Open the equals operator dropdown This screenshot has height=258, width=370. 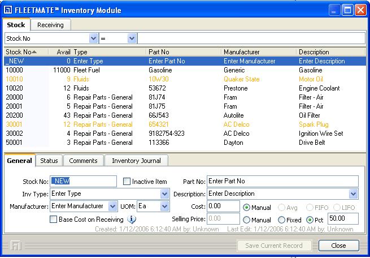click(x=132, y=38)
